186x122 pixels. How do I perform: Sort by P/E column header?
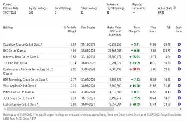click(169, 28)
